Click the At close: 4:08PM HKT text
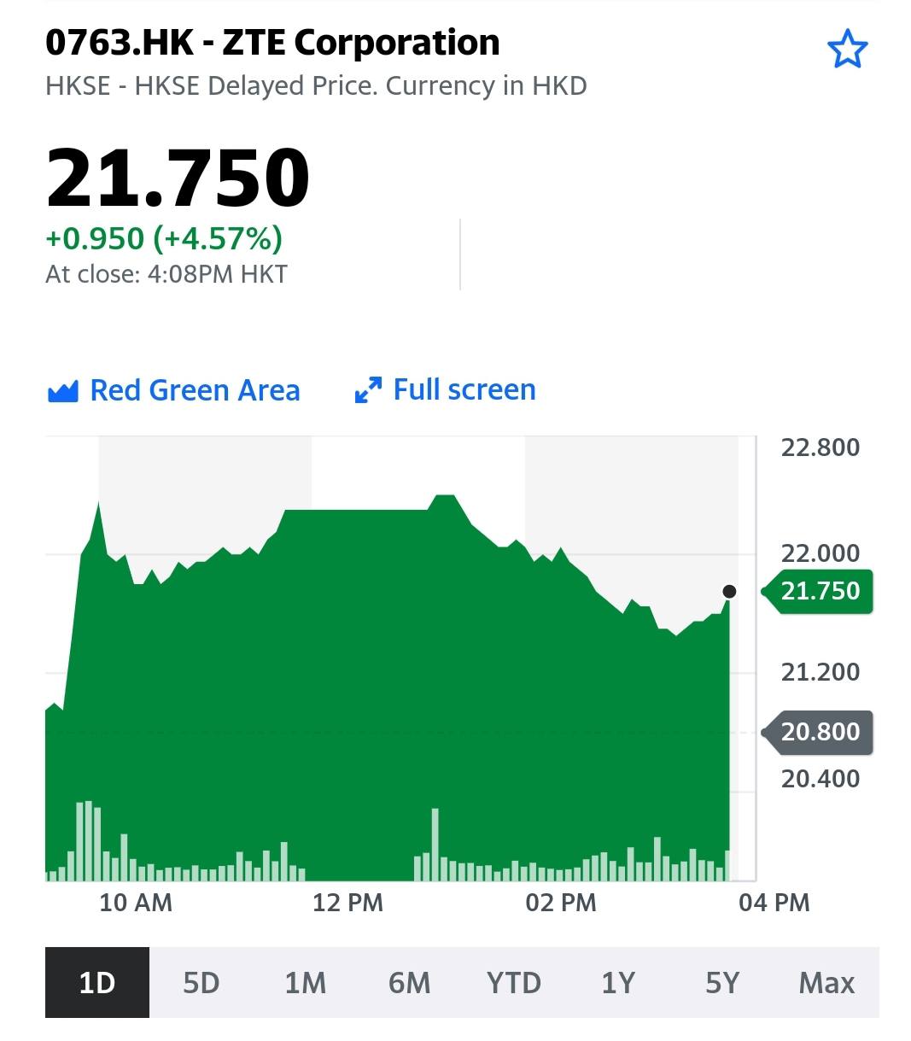The image size is (911, 1041). (166, 275)
